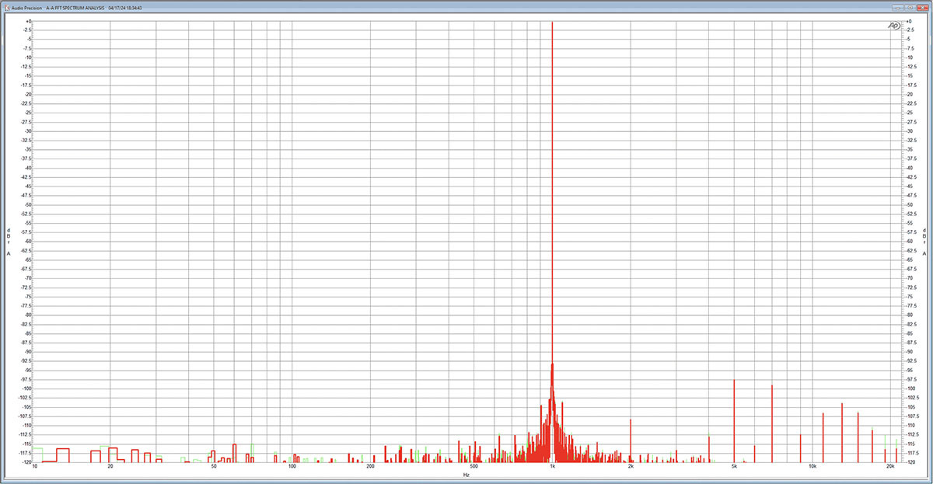
Task: Click the 'dBr A' label on left axis
Action: [x=9, y=242]
